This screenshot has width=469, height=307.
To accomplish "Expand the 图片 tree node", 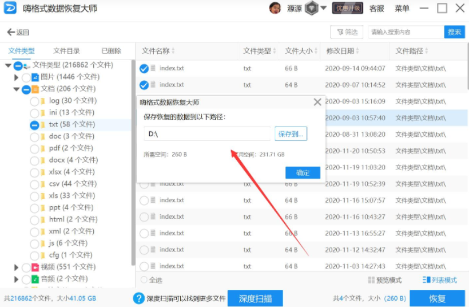I will (x=17, y=77).
